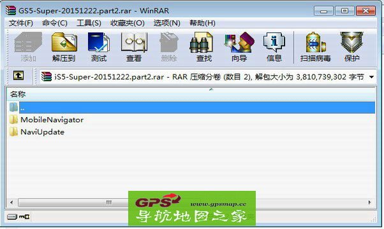
Task: Close the WinRAR window
Action: pos(366,11)
